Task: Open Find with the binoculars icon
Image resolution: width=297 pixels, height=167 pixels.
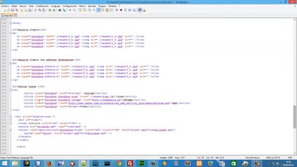Action: [59, 10]
